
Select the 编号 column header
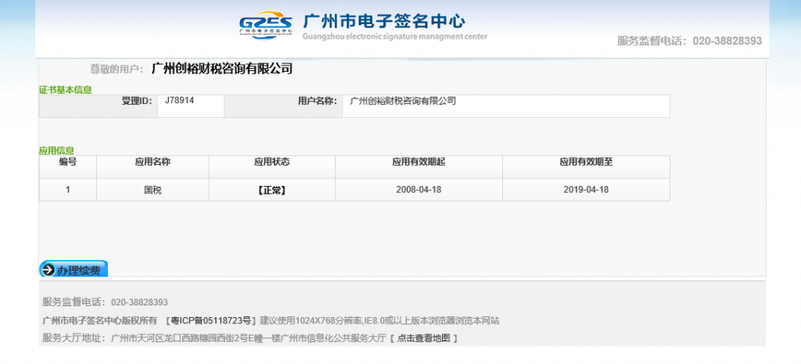click(x=68, y=162)
